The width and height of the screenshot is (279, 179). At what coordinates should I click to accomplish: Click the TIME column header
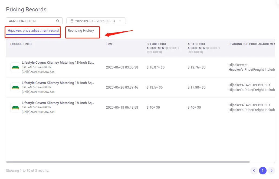point(109,44)
